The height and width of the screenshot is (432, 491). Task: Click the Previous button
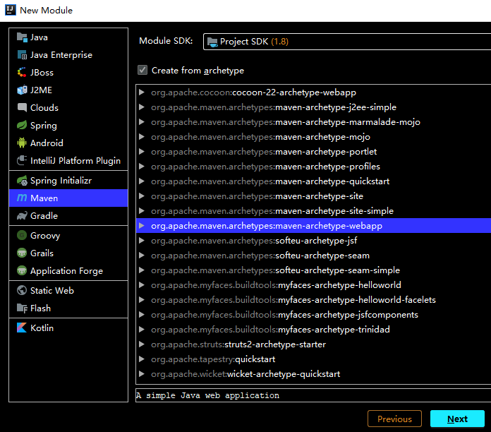click(394, 419)
